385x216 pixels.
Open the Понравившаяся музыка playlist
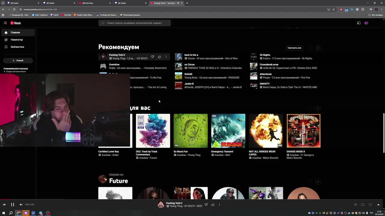tap(16, 70)
